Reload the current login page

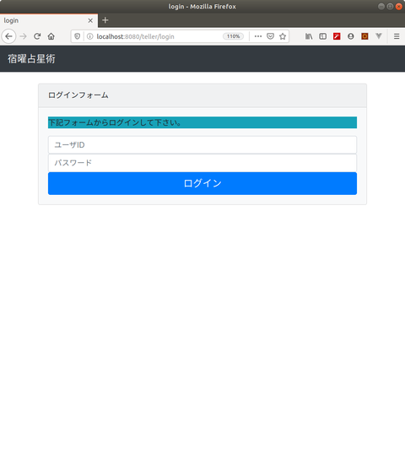[37, 36]
